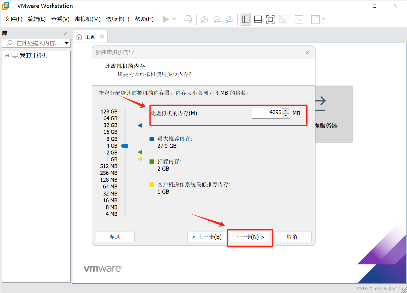Click the memory value field showing 4096

click(x=267, y=113)
